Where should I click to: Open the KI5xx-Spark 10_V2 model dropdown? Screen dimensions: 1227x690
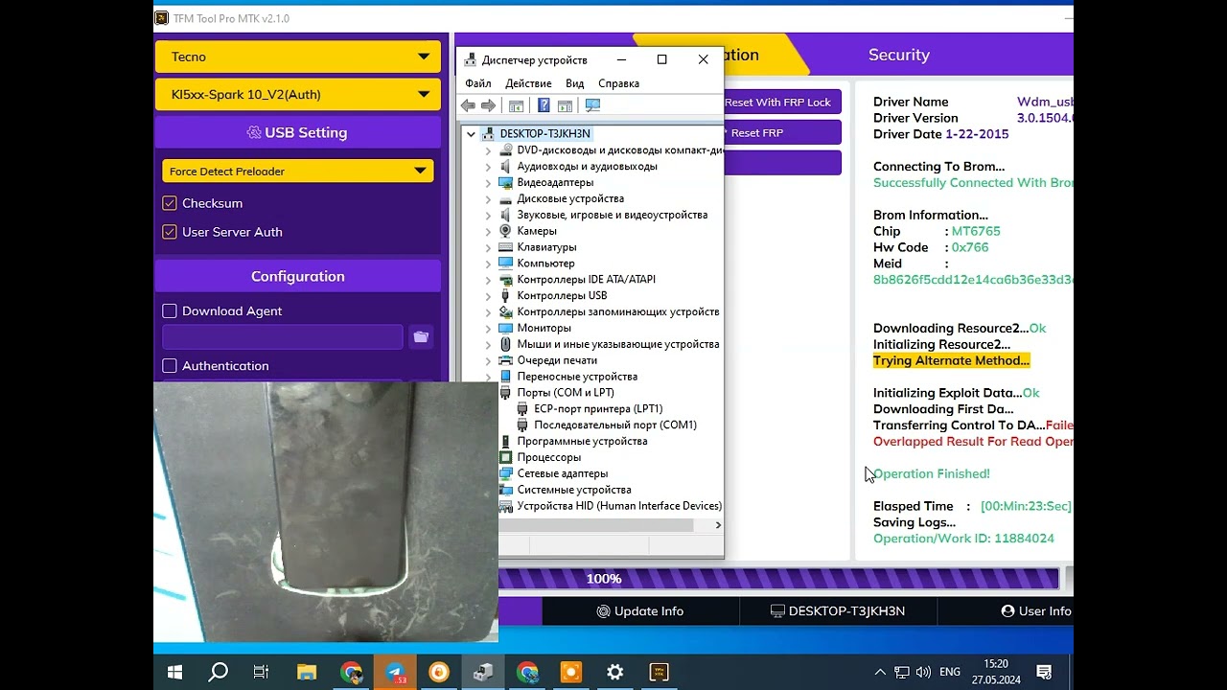[x=297, y=94]
